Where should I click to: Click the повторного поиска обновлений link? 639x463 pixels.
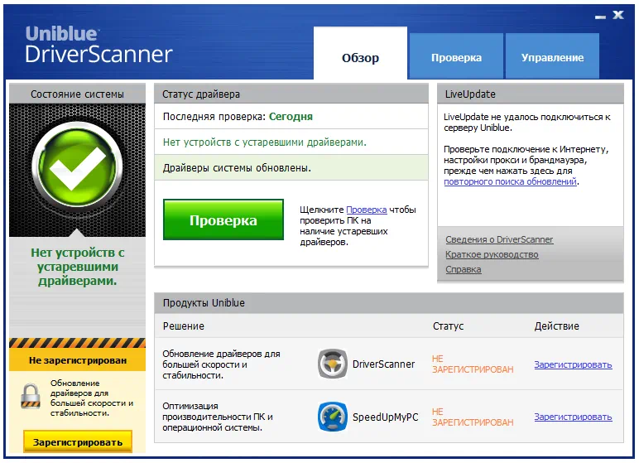click(x=510, y=181)
